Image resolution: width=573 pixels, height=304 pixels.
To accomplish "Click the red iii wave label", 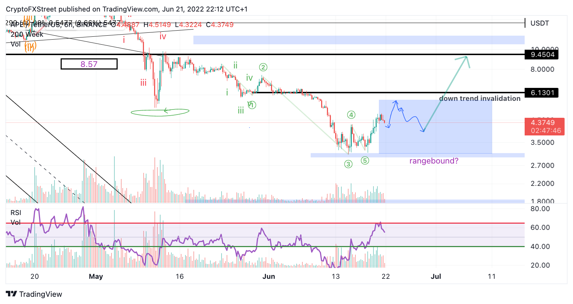I will (144, 83).
